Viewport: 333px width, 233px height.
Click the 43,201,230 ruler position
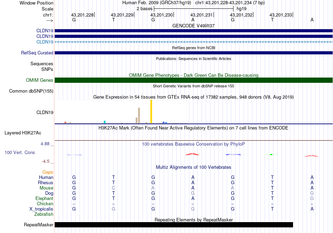coord(162,15)
